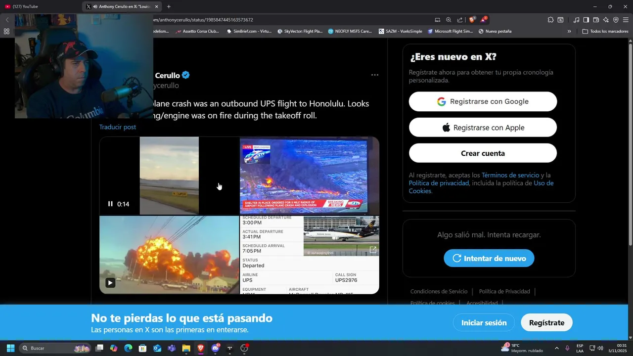Open a new browser tab
633x356 pixels.
point(169,6)
